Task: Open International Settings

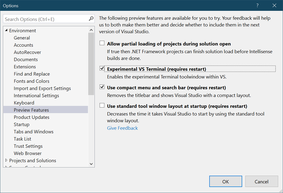Action: 36,96
